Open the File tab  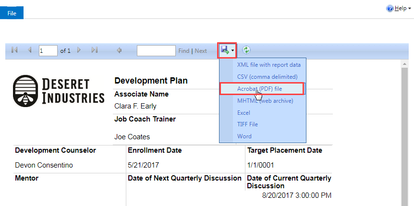click(x=12, y=13)
